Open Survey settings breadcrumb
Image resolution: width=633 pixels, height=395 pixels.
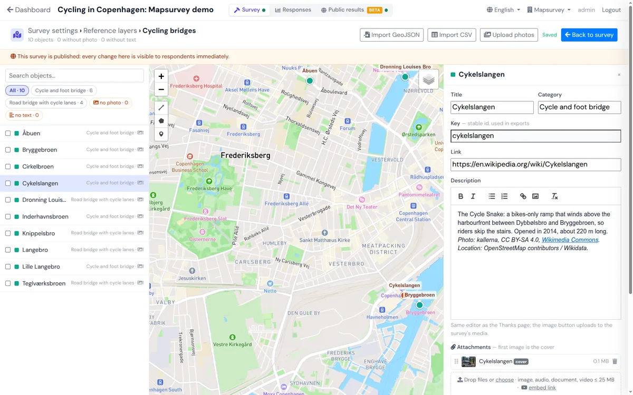pos(53,31)
